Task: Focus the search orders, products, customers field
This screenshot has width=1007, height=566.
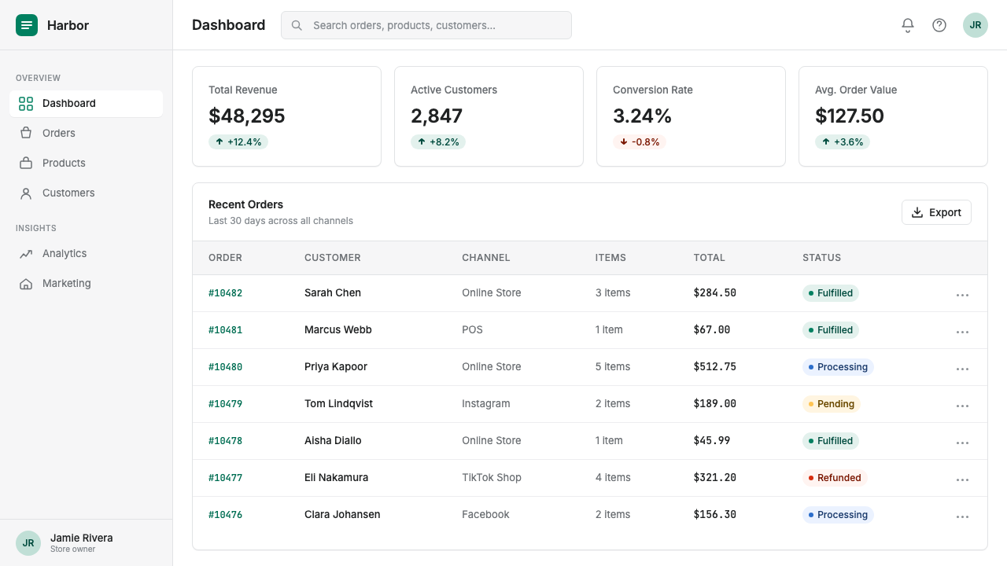Action: point(426,25)
